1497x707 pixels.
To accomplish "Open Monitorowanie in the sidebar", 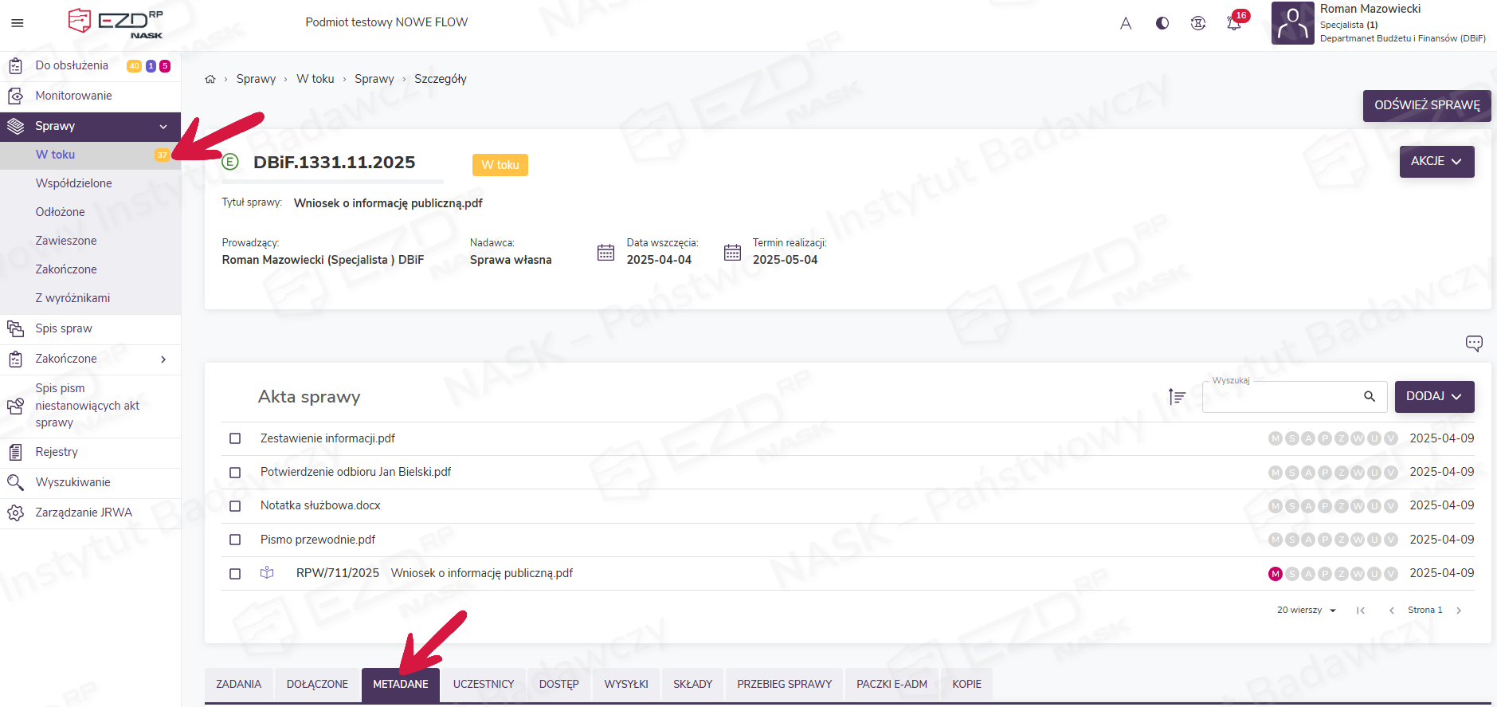I will [73, 96].
